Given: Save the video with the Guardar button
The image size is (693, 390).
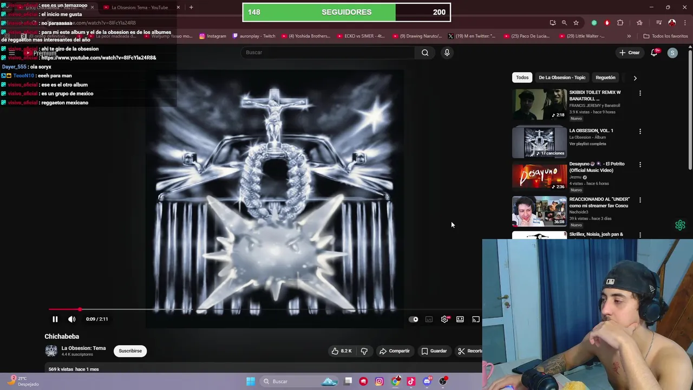Looking at the screenshot, I should coord(434,351).
